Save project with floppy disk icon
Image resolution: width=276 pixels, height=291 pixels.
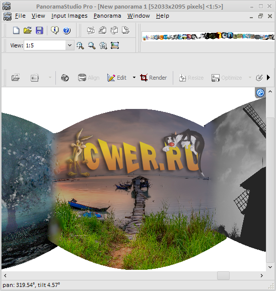pos(39,30)
